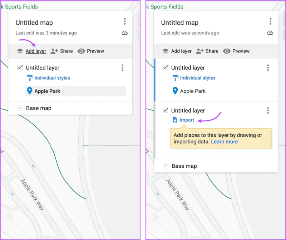Click Add layer text in right panel
Screen dimensions: 286x240
point(181,51)
